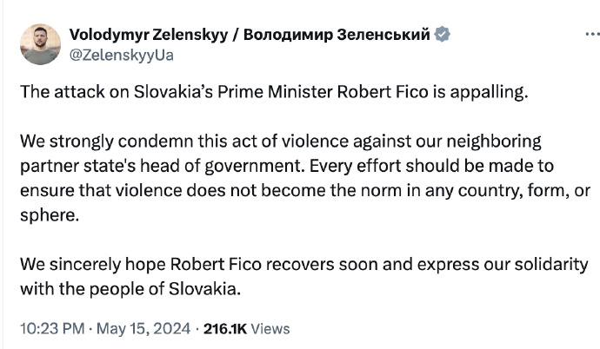
Task: Click the blue verified badge icon
Action: 443,35
